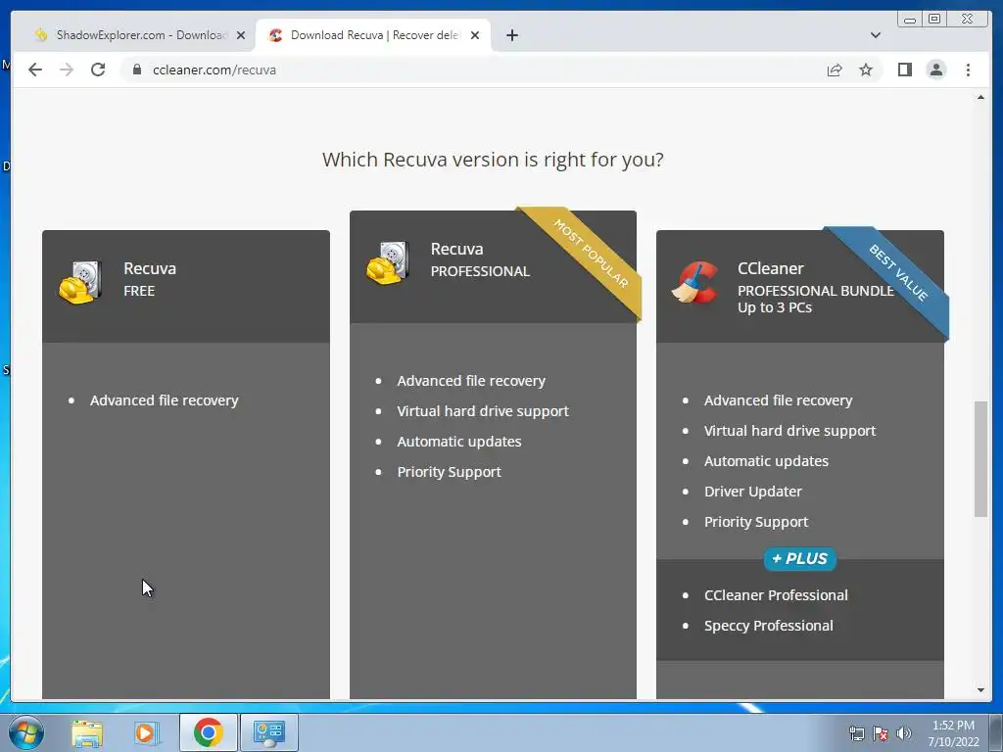Reload the ccleaner.com page
This screenshot has width=1003, height=752.
tap(98, 70)
